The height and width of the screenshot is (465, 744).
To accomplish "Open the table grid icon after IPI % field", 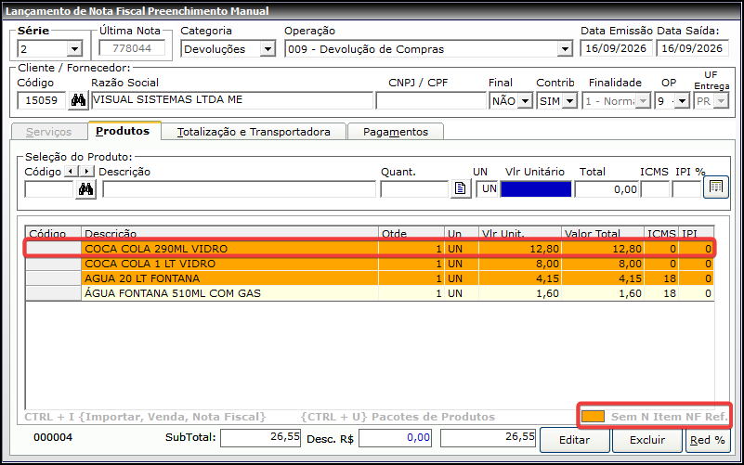I will 715,187.
